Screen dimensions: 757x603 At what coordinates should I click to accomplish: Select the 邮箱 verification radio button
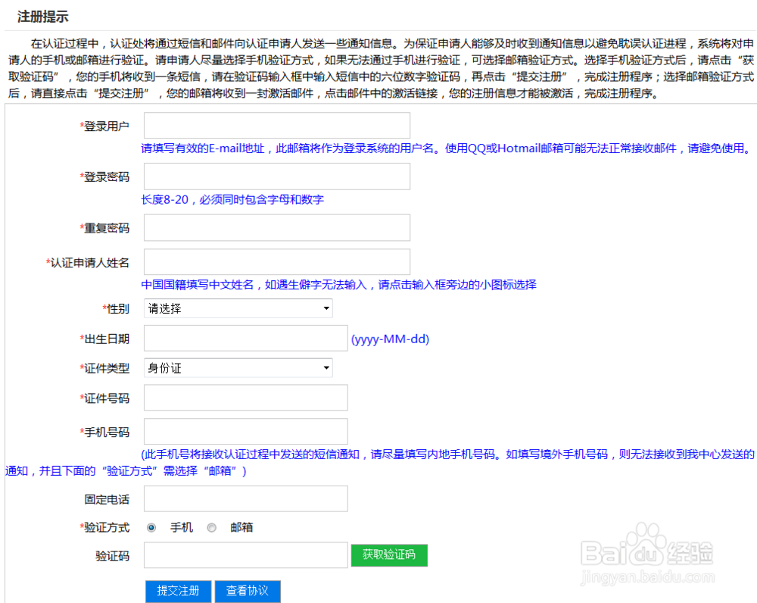tap(212, 527)
